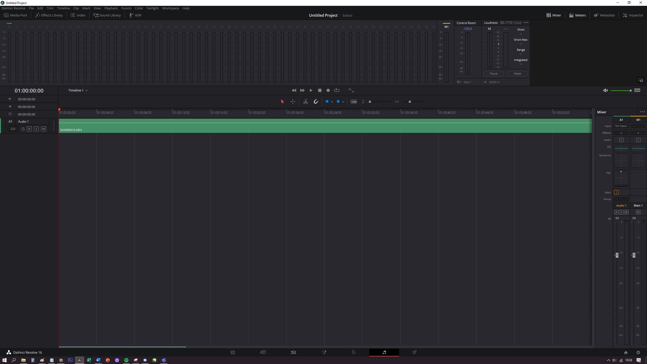Toggle the DIM monitor button

pyautogui.click(x=637, y=90)
